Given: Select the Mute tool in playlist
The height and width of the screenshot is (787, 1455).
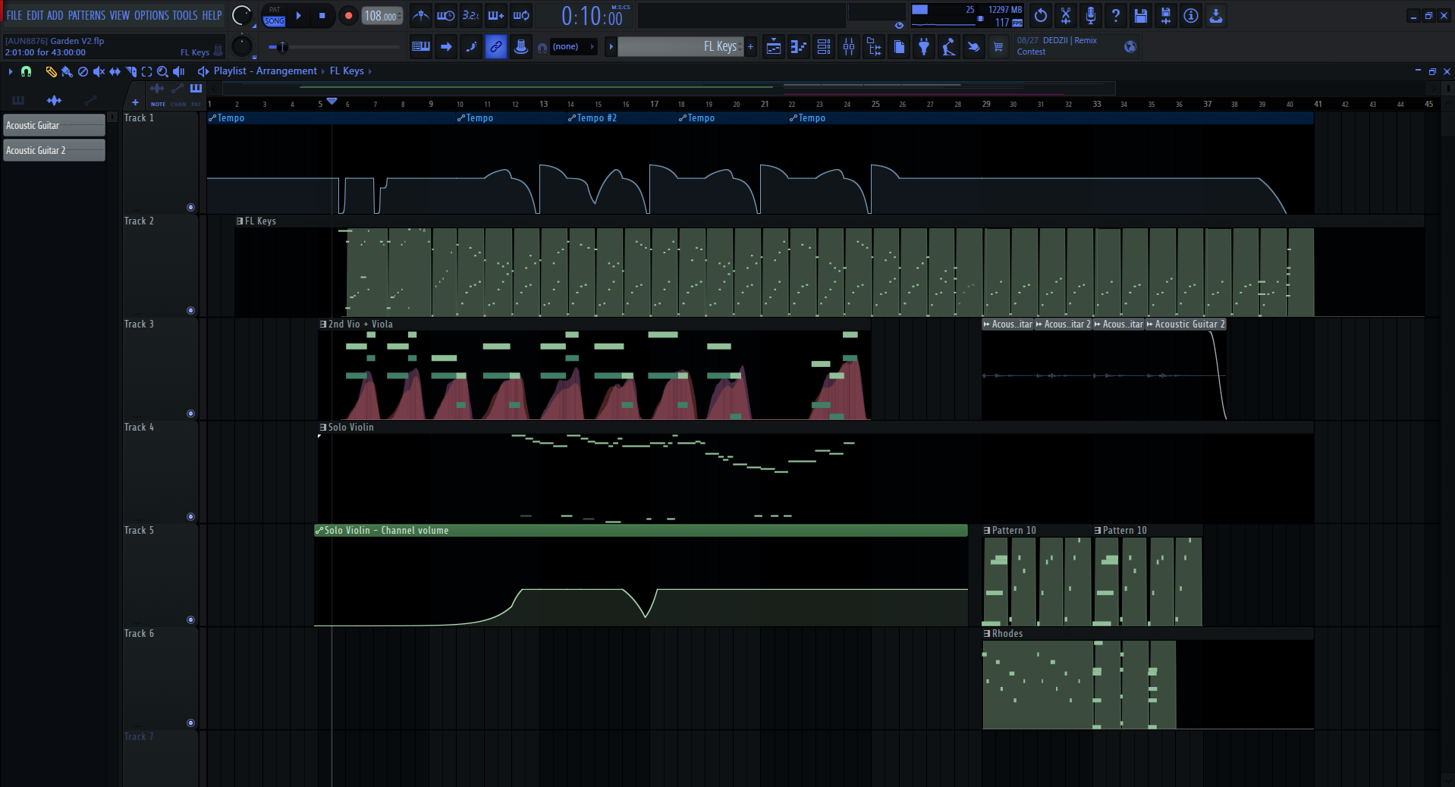Looking at the screenshot, I should 99,71.
